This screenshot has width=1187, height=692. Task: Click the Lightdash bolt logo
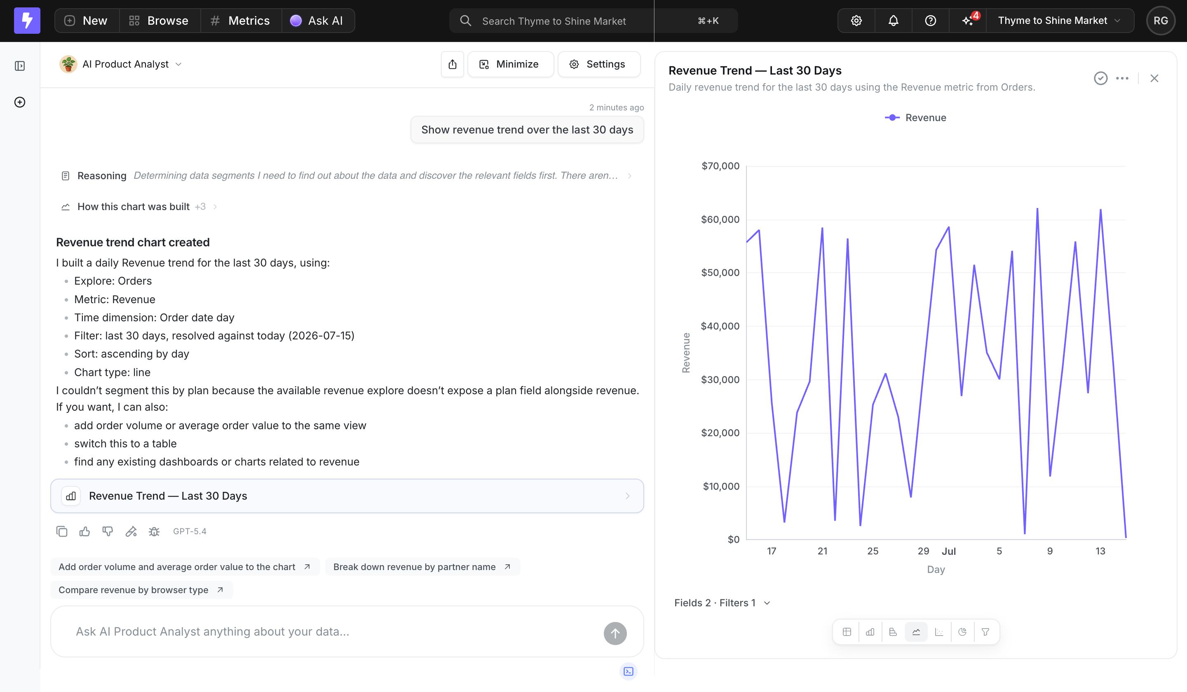27,21
